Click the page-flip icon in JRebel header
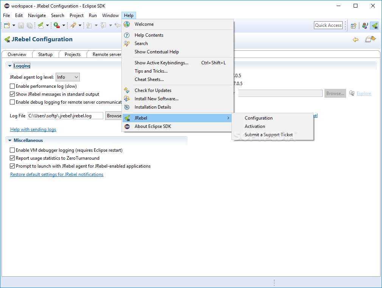The image size is (382, 288). (371, 39)
